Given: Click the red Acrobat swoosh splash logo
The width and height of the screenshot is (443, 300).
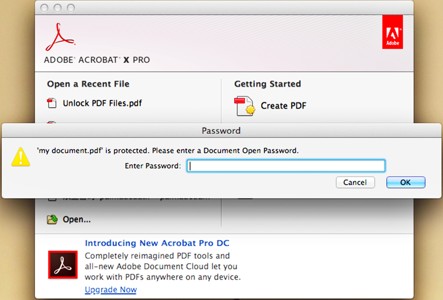Looking at the screenshot, I should point(60,36).
